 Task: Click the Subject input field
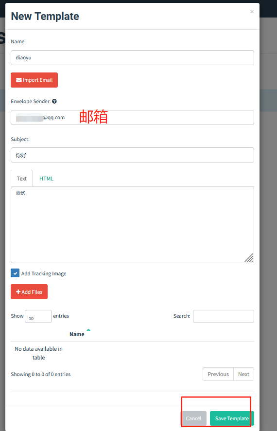(132, 155)
